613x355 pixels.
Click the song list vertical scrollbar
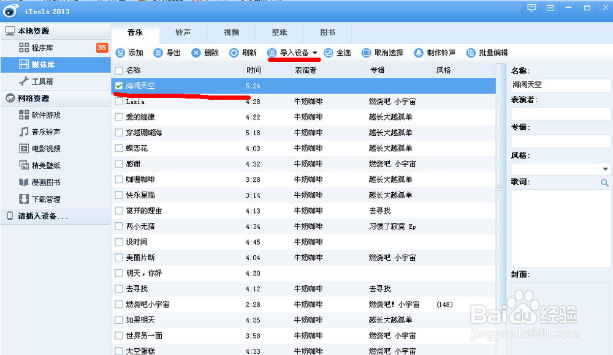tap(501, 209)
